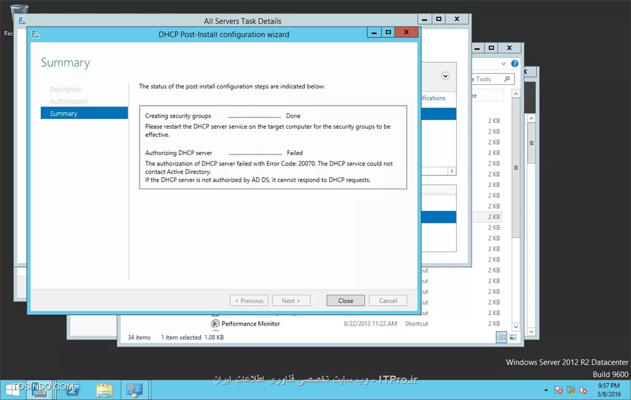Click the '1 item selected' status bar text

(x=181, y=337)
